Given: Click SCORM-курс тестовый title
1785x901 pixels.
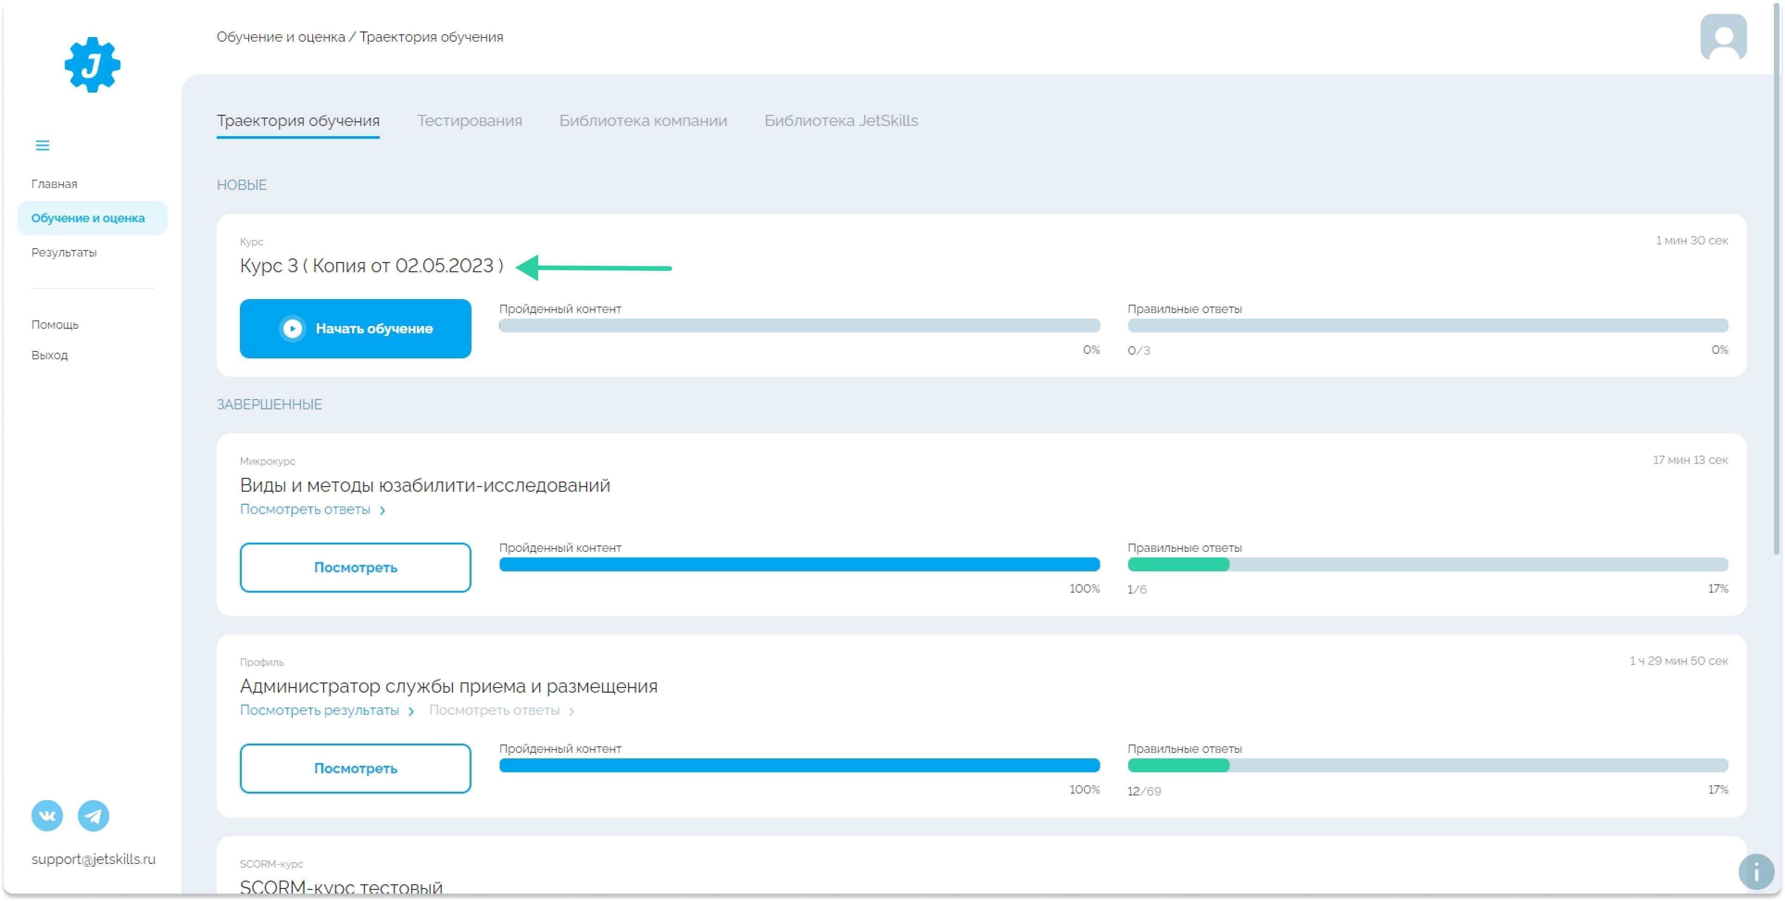Looking at the screenshot, I should [x=341, y=887].
